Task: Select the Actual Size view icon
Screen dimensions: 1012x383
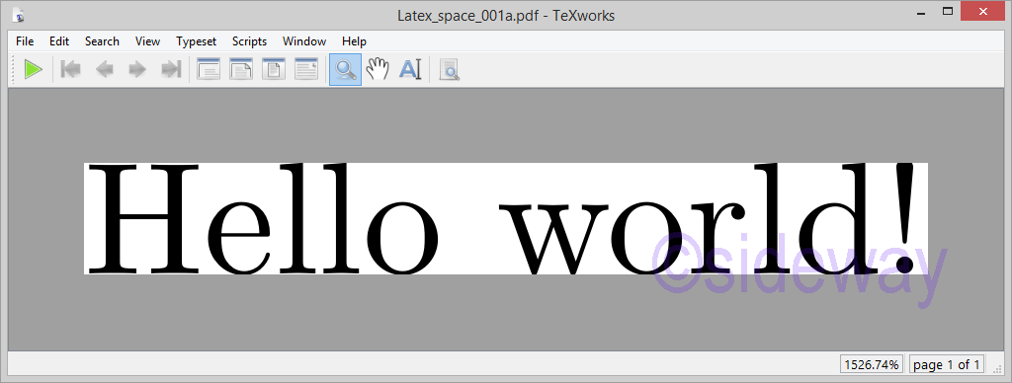Action: pos(209,69)
